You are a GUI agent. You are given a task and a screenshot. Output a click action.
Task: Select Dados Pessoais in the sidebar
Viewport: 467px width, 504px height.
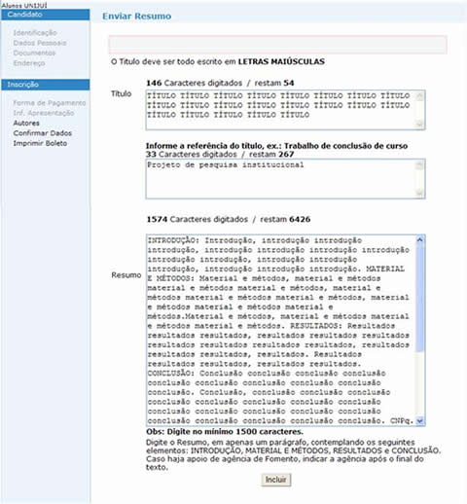[40, 43]
